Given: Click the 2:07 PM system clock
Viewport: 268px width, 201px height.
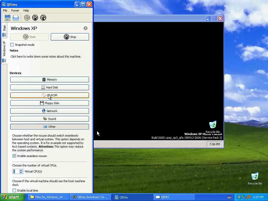Looking at the screenshot, I should tap(258, 197).
